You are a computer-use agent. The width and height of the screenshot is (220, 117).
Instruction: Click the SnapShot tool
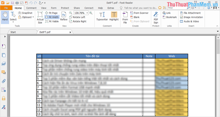(25, 13)
